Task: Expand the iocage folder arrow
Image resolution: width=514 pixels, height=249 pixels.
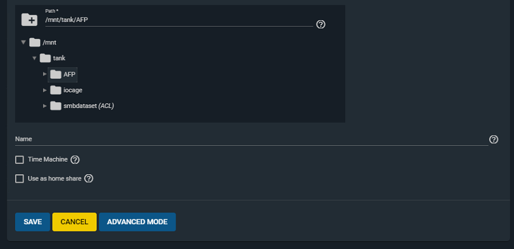Action: (x=45, y=90)
